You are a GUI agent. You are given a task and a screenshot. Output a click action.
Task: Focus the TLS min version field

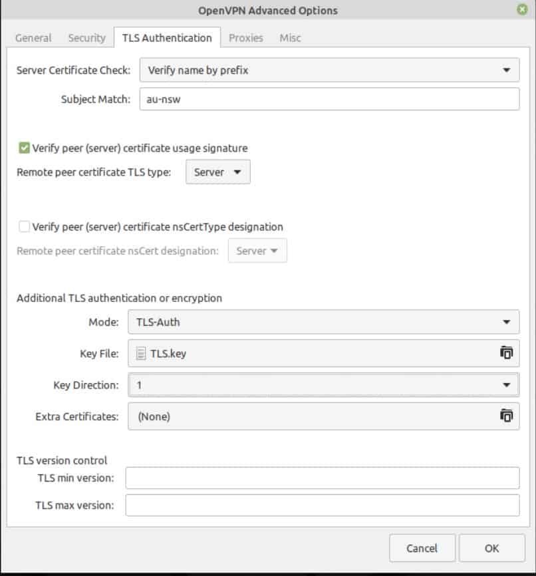pyautogui.click(x=323, y=478)
